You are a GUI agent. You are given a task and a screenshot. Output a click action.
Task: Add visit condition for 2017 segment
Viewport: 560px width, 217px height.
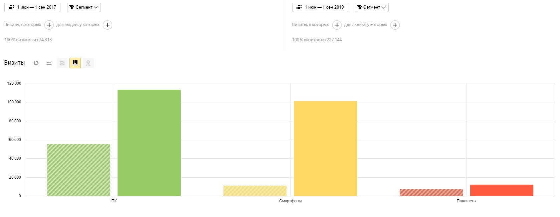point(49,25)
